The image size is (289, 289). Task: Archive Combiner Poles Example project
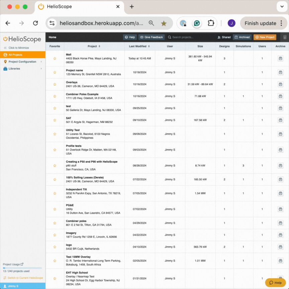[x=280, y=96]
